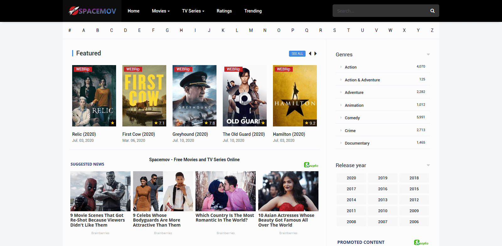This screenshot has height=246, width=502.
Task: Filter titles starting with A
Action: 83,30
